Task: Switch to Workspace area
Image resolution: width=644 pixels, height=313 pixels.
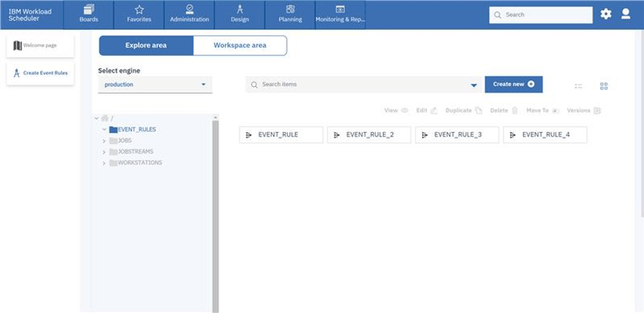Action: [240, 45]
